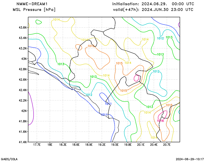Click the NMME-DREAM1 title text
This screenshot has height=161, width=208.
coord(32,4)
